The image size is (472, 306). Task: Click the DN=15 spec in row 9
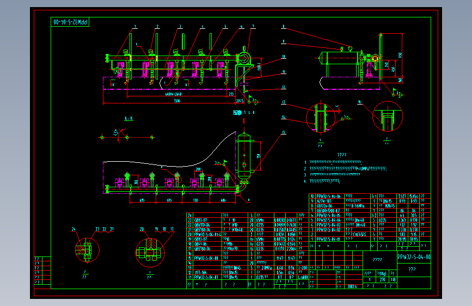[387, 201]
